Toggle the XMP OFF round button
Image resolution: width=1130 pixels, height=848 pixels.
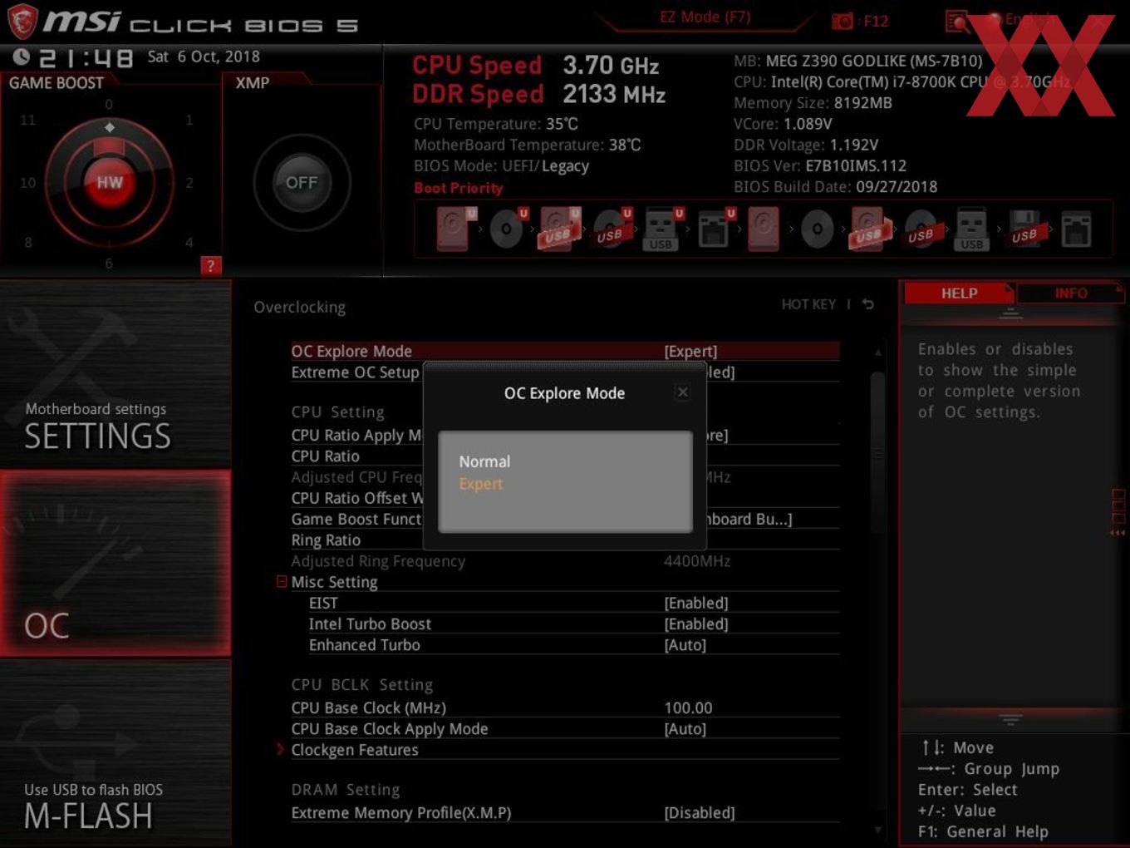[302, 182]
